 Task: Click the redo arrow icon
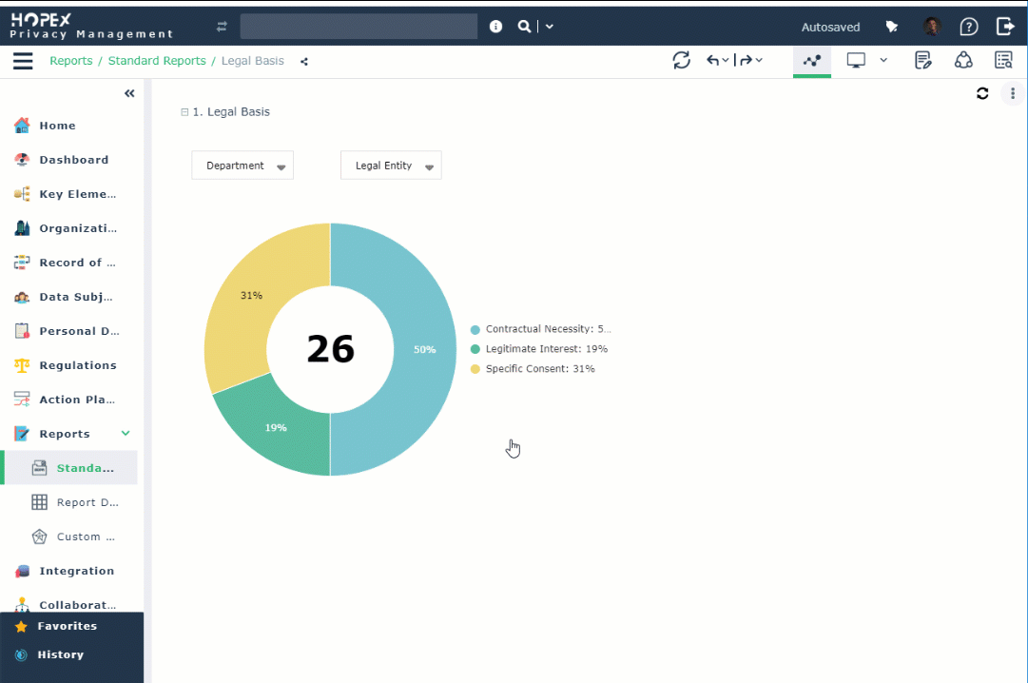pos(746,60)
